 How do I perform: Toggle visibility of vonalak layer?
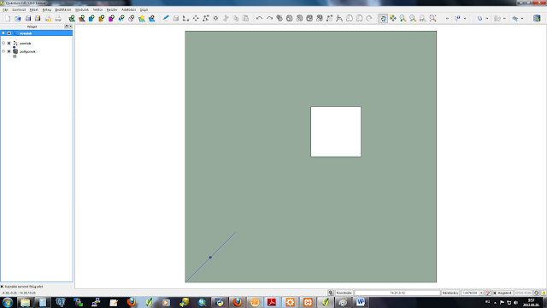[x=9, y=33]
